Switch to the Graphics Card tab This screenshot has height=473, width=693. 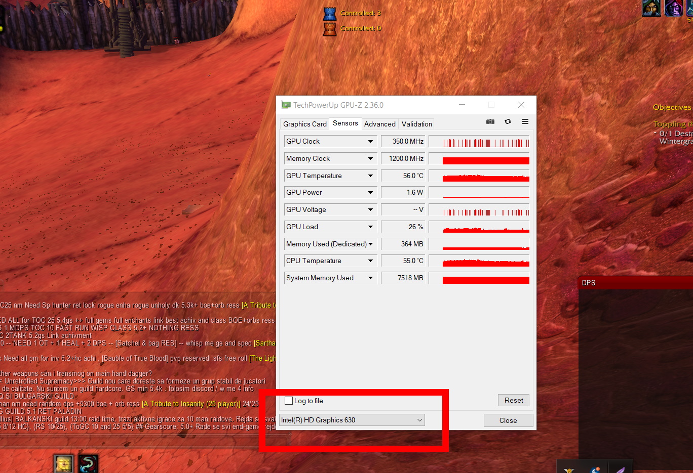[304, 124]
